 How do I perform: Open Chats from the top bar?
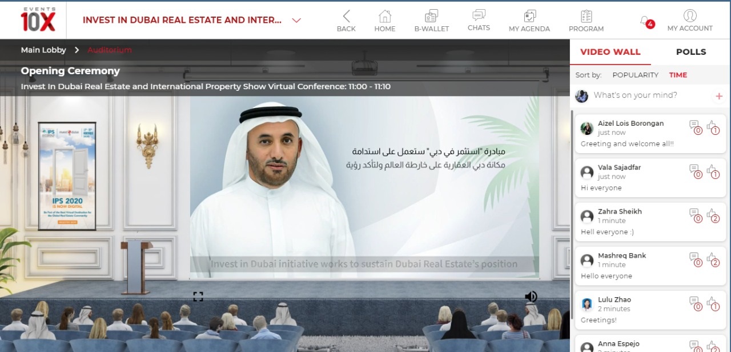pyautogui.click(x=479, y=15)
